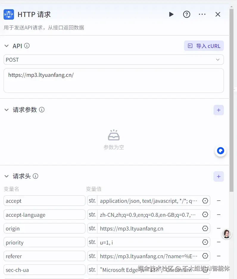This screenshot has width=237, height=279.
Task: Click the blue HTTP node icon
Action: click(x=9, y=14)
